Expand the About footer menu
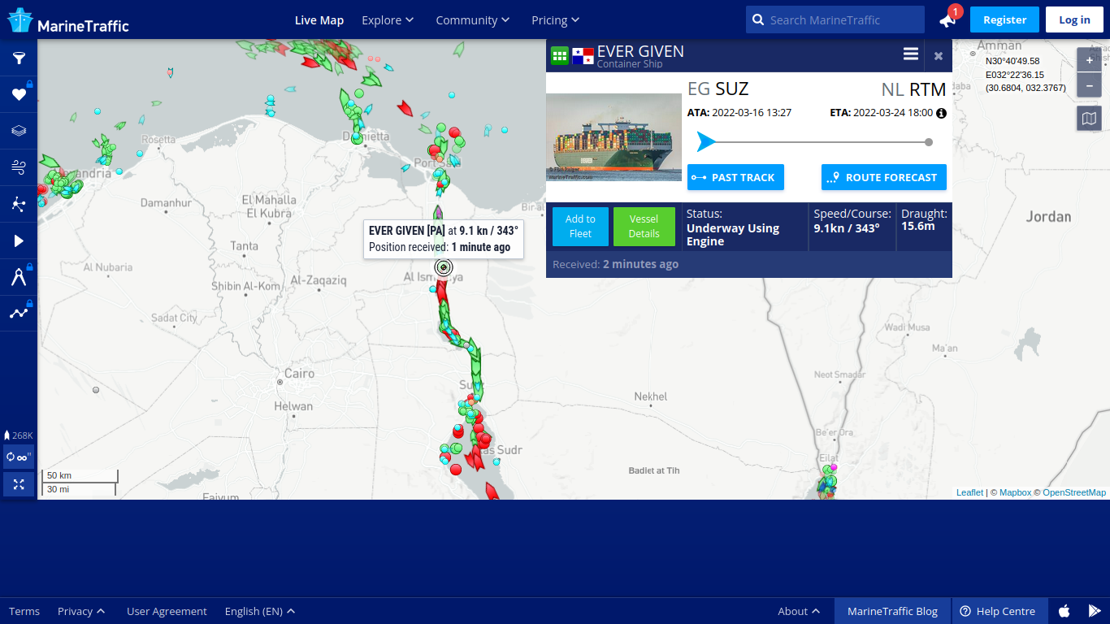Viewport: 1110px width, 624px height. [x=799, y=611]
